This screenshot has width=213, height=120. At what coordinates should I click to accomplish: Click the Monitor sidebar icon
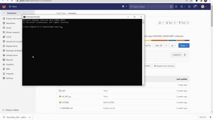pyautogui.click(x=4, y=60)
